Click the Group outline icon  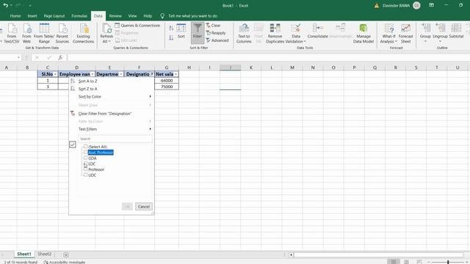pyautogui.click(x=425, y=32)
